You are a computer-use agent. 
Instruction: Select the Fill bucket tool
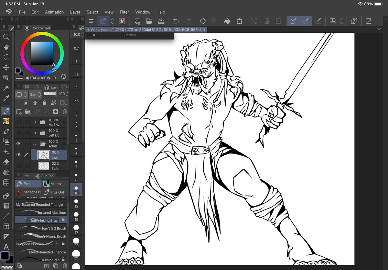point(6,196)
